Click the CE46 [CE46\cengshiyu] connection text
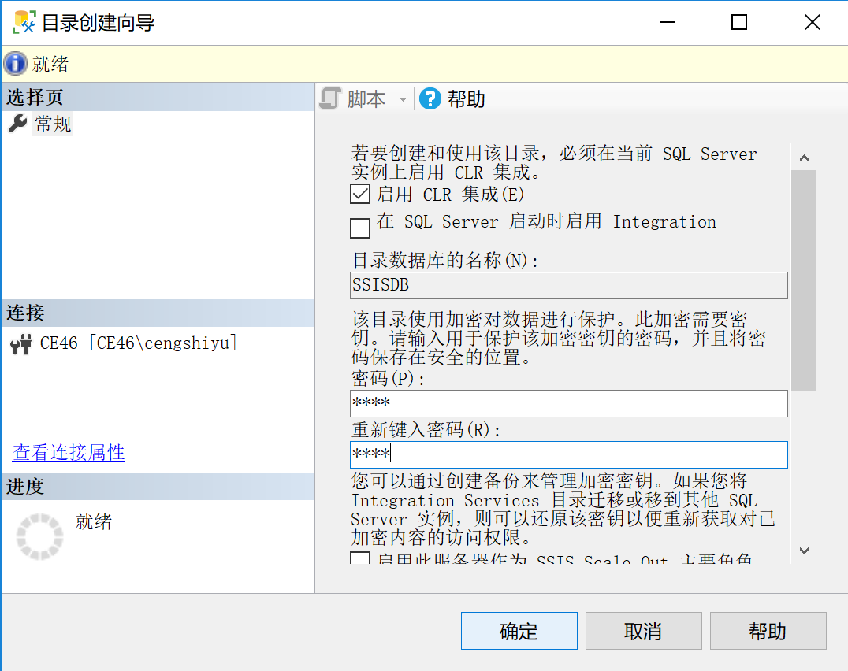This screenshot has height=671, width=848. pos(139,343)
